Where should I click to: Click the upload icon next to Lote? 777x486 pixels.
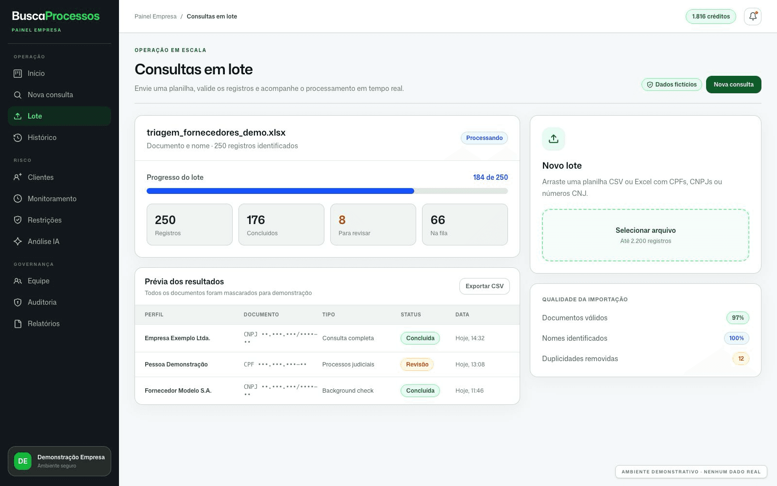click(18, 116)
